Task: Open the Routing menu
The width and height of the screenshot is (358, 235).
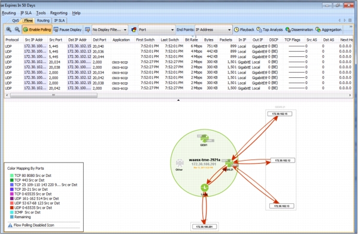Action: [8, 13]
